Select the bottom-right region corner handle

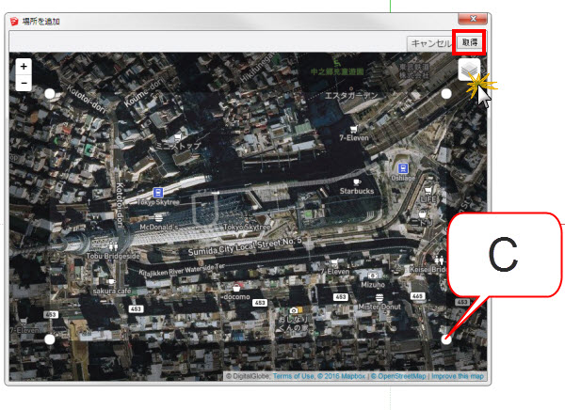point(446,339)
